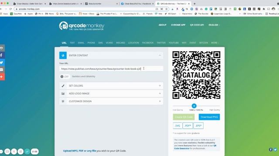Select the Twitter QR type tab
This screenshot has height=156, width=279.
pos(161,43)
